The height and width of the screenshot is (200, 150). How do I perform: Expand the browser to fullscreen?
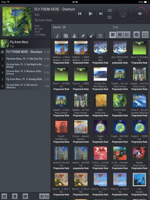coord(145,34)
